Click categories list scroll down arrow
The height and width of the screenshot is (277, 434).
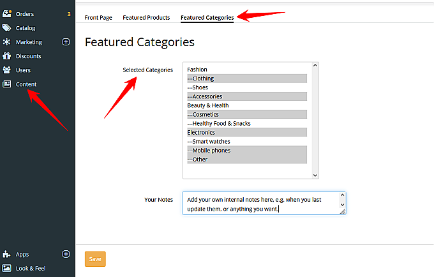pos(315,175)
